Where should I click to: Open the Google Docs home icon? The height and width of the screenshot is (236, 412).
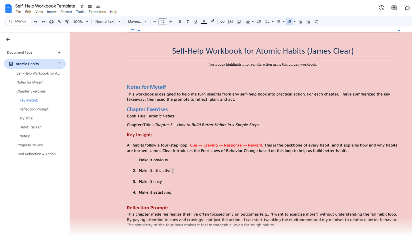pos(8,8)
